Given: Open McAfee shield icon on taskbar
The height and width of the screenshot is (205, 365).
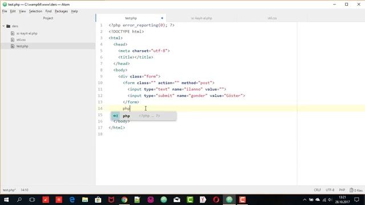Looking at the screenshot, I should click(x=111, y=200).
